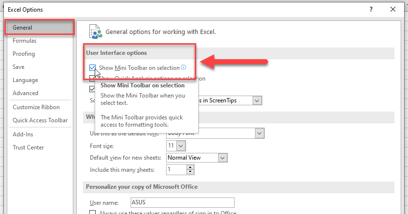408x214 pixels.
Task: Toggle Always use these values checkbox
Action: coord(92,212)
